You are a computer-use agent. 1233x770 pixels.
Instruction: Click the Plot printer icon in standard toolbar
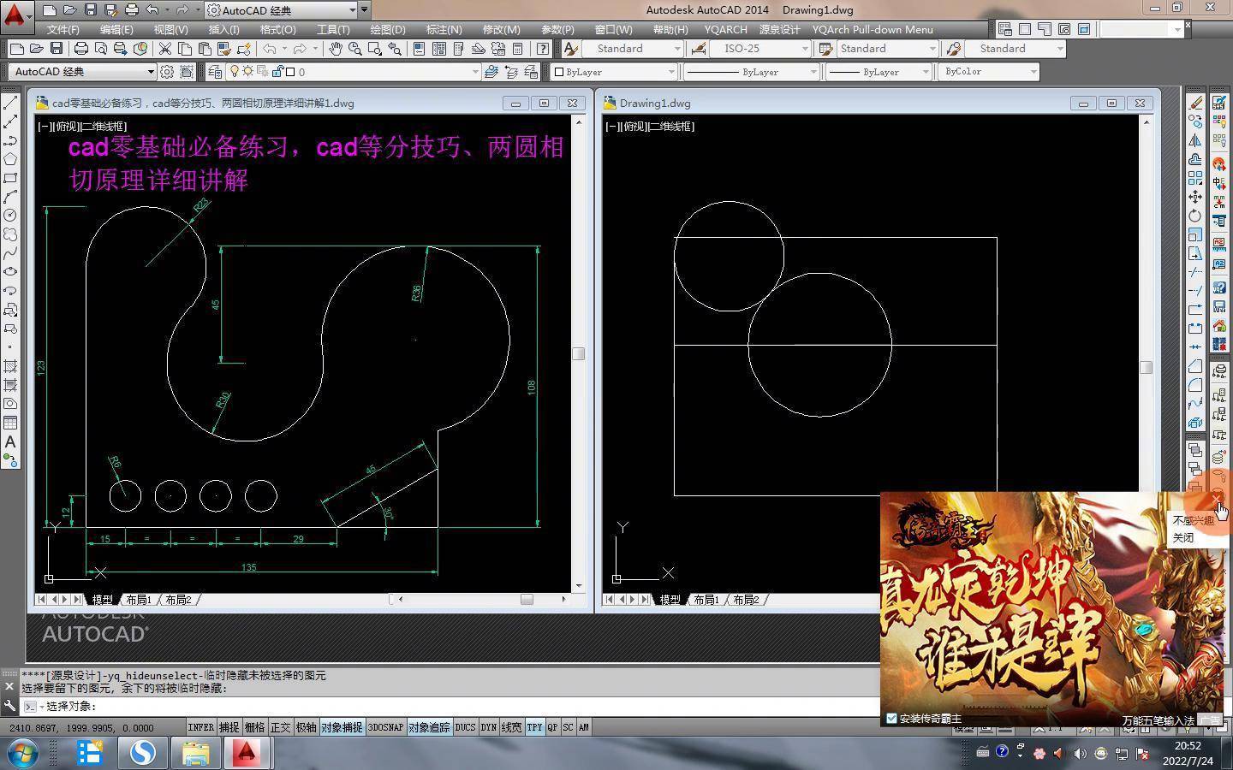coord(81,49)
